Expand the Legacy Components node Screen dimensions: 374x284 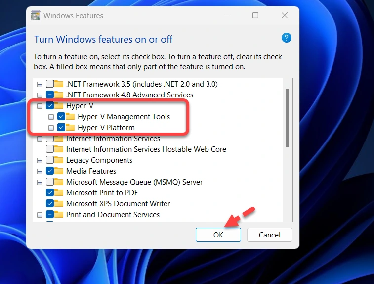click(40, 160)
